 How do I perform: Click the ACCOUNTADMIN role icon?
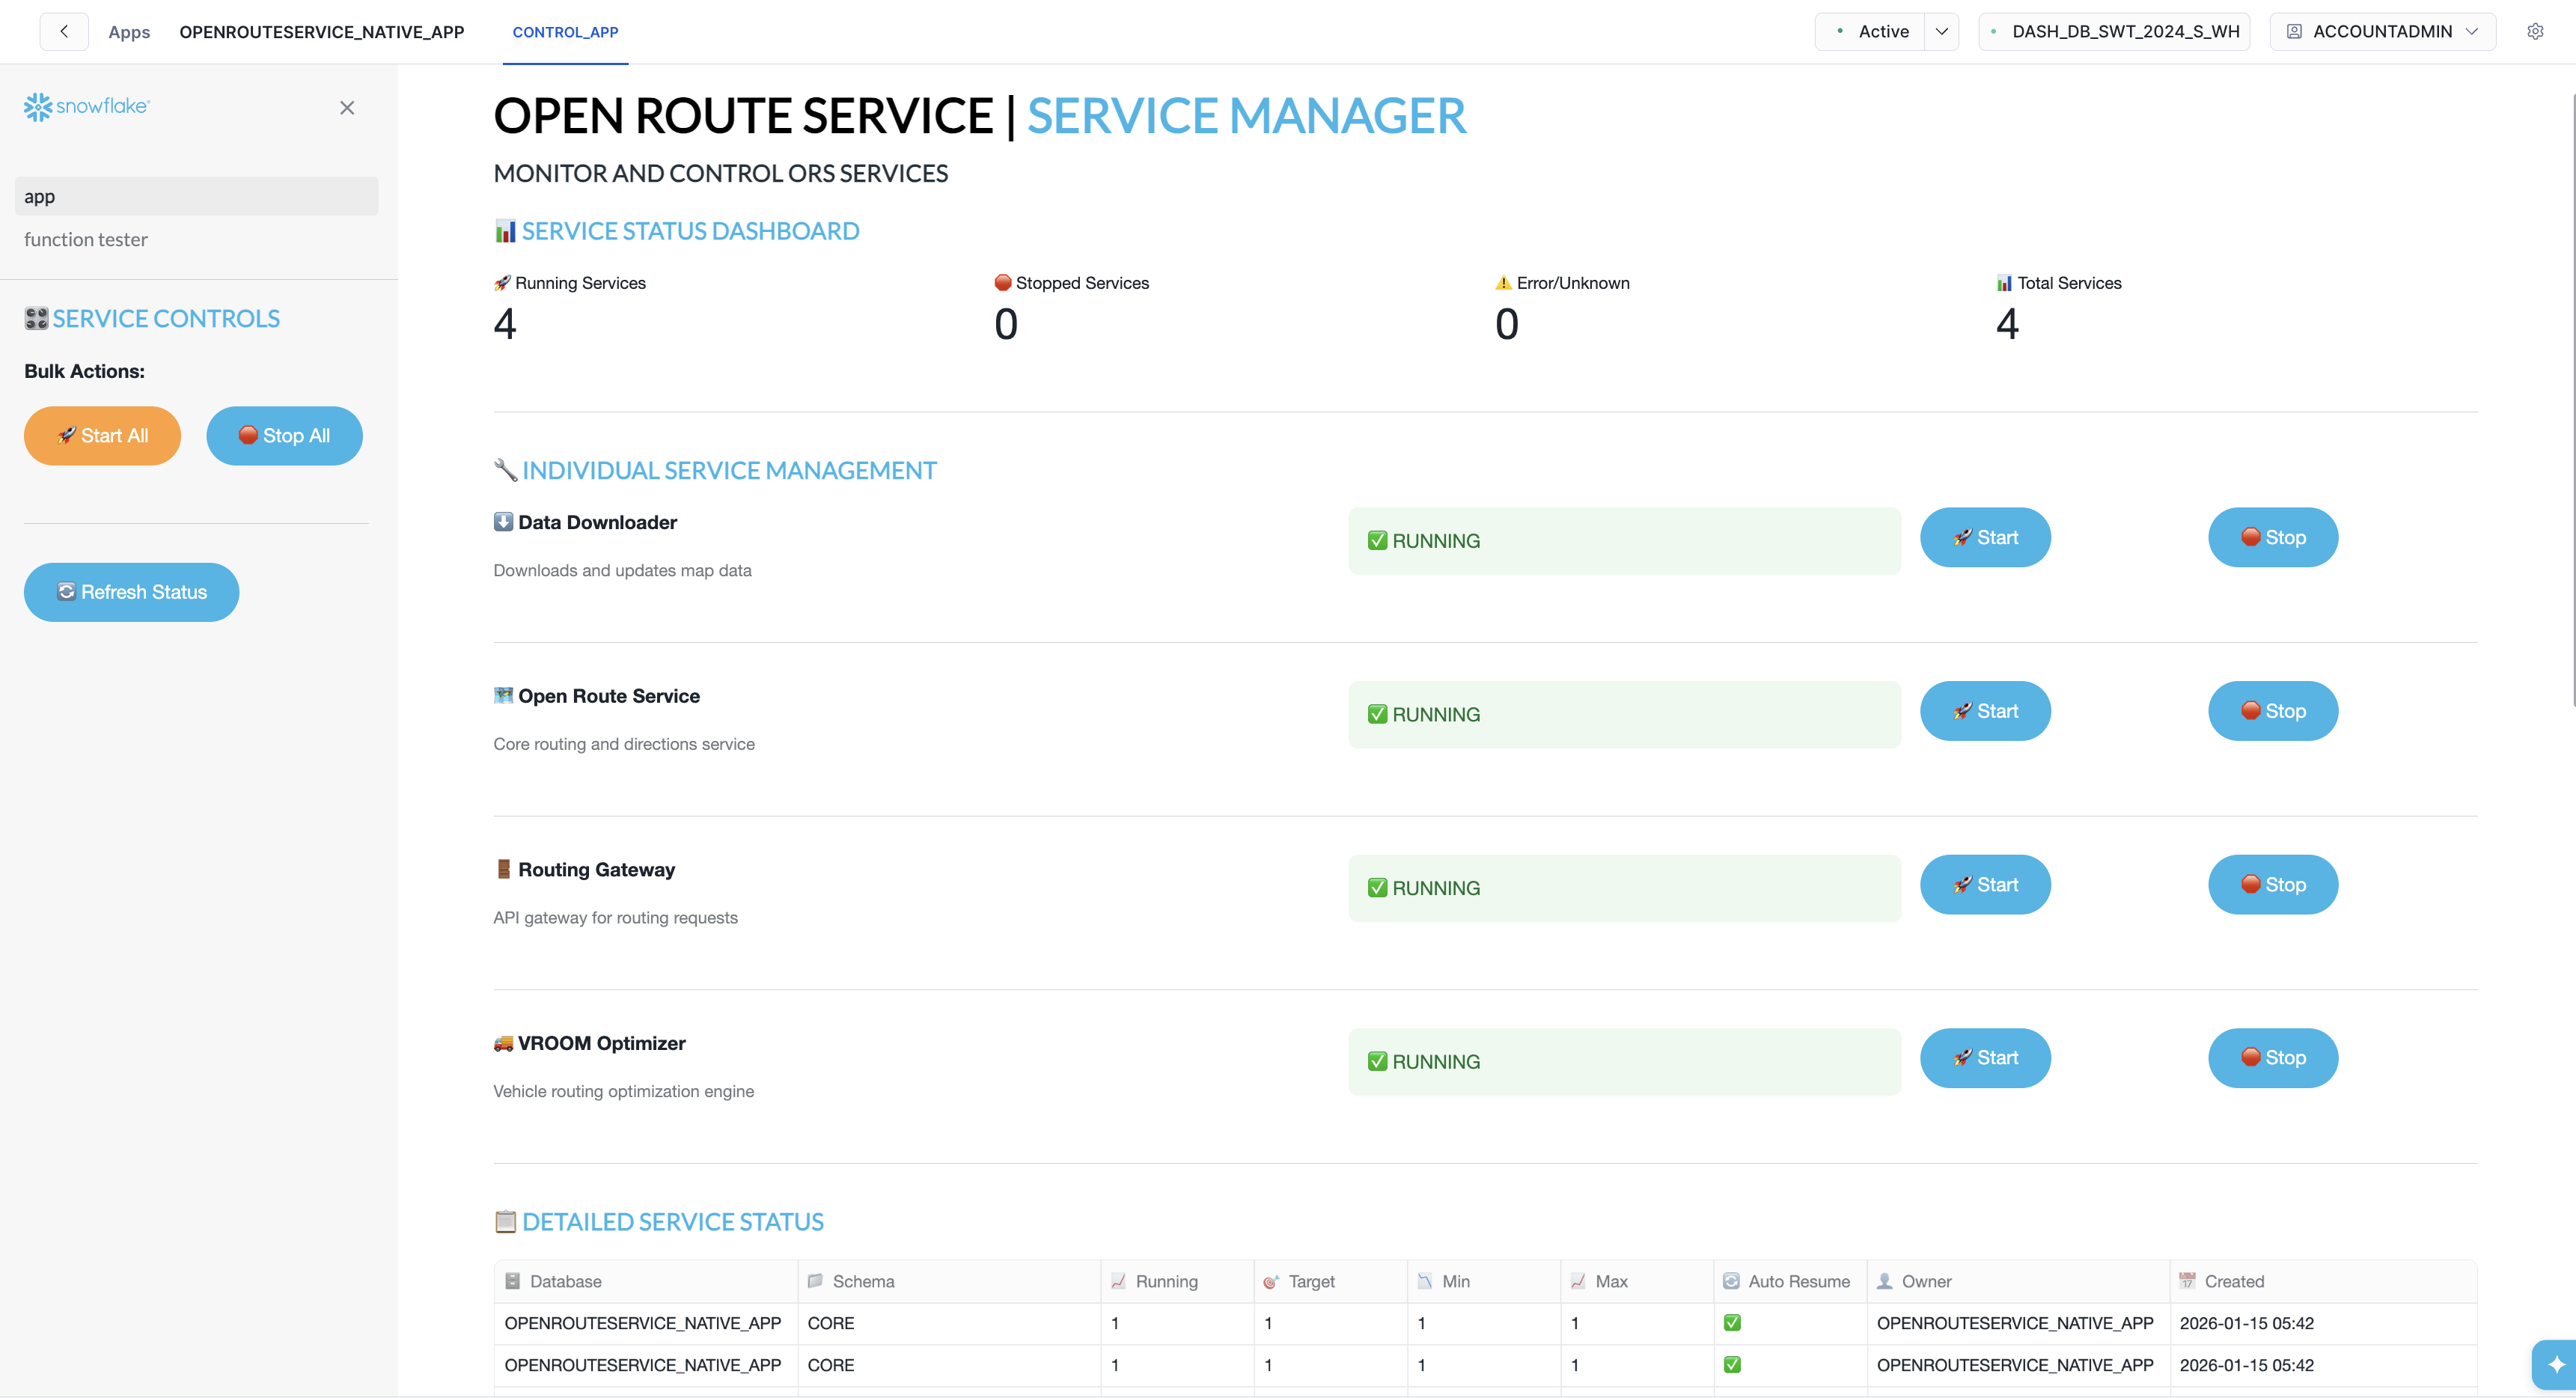point(2294,31)
